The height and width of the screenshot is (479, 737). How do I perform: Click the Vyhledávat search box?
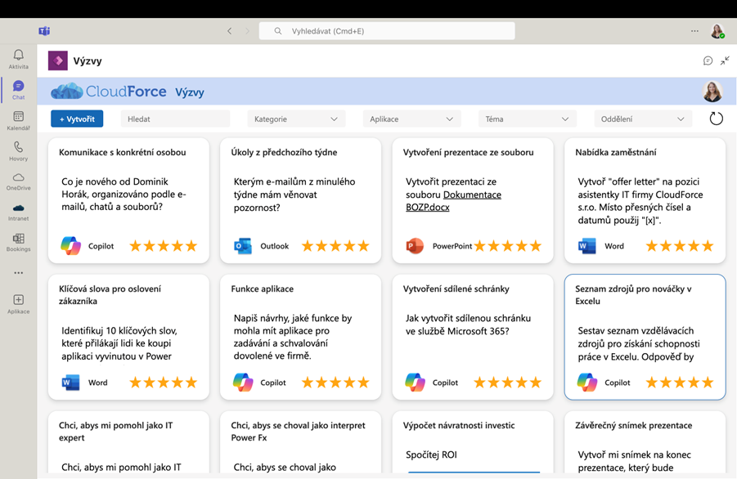click(x=387, y=31)
